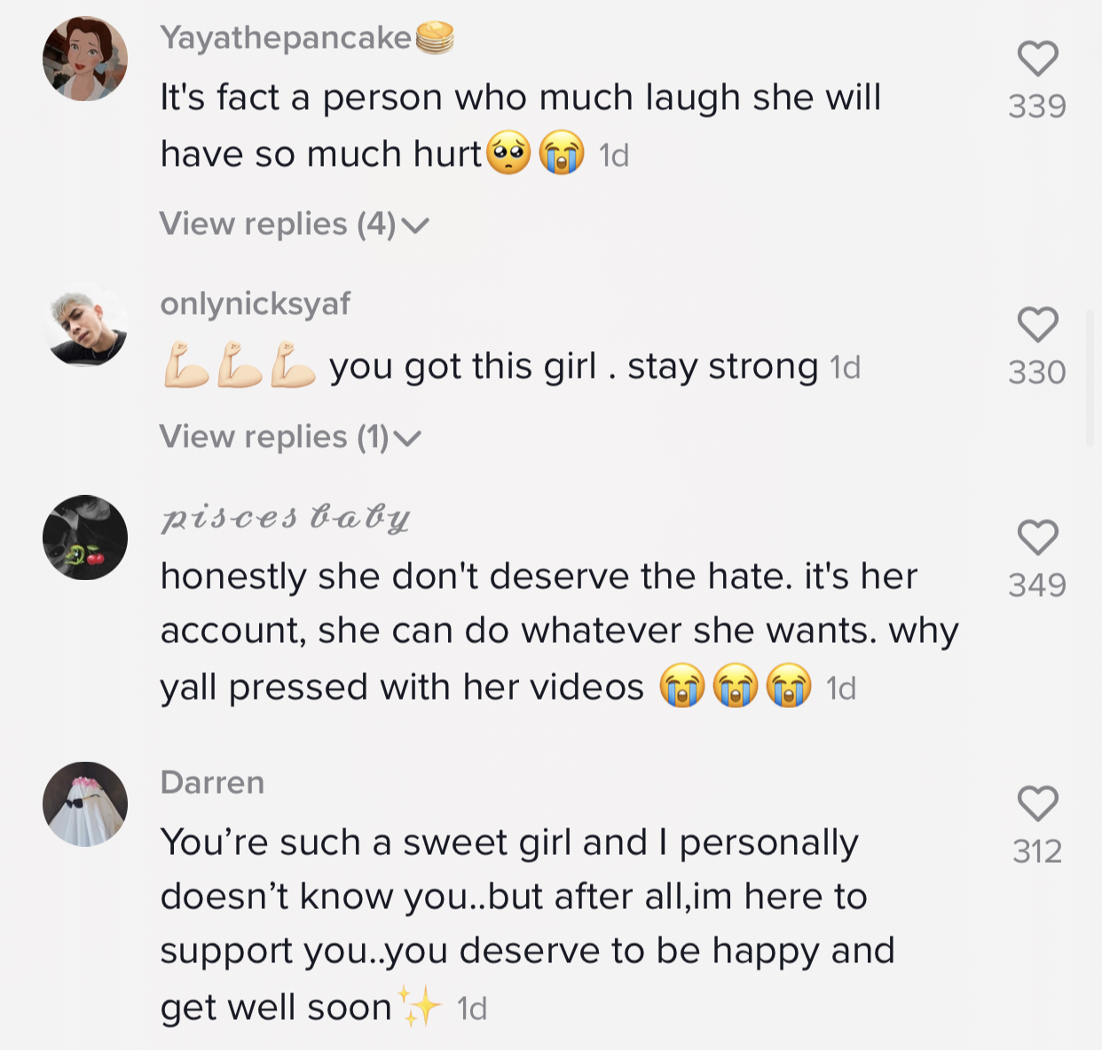Viewport: 1102px width, 1050px height.
Task: Visit the onlynicksyaf username link
Action: (256, 303)
